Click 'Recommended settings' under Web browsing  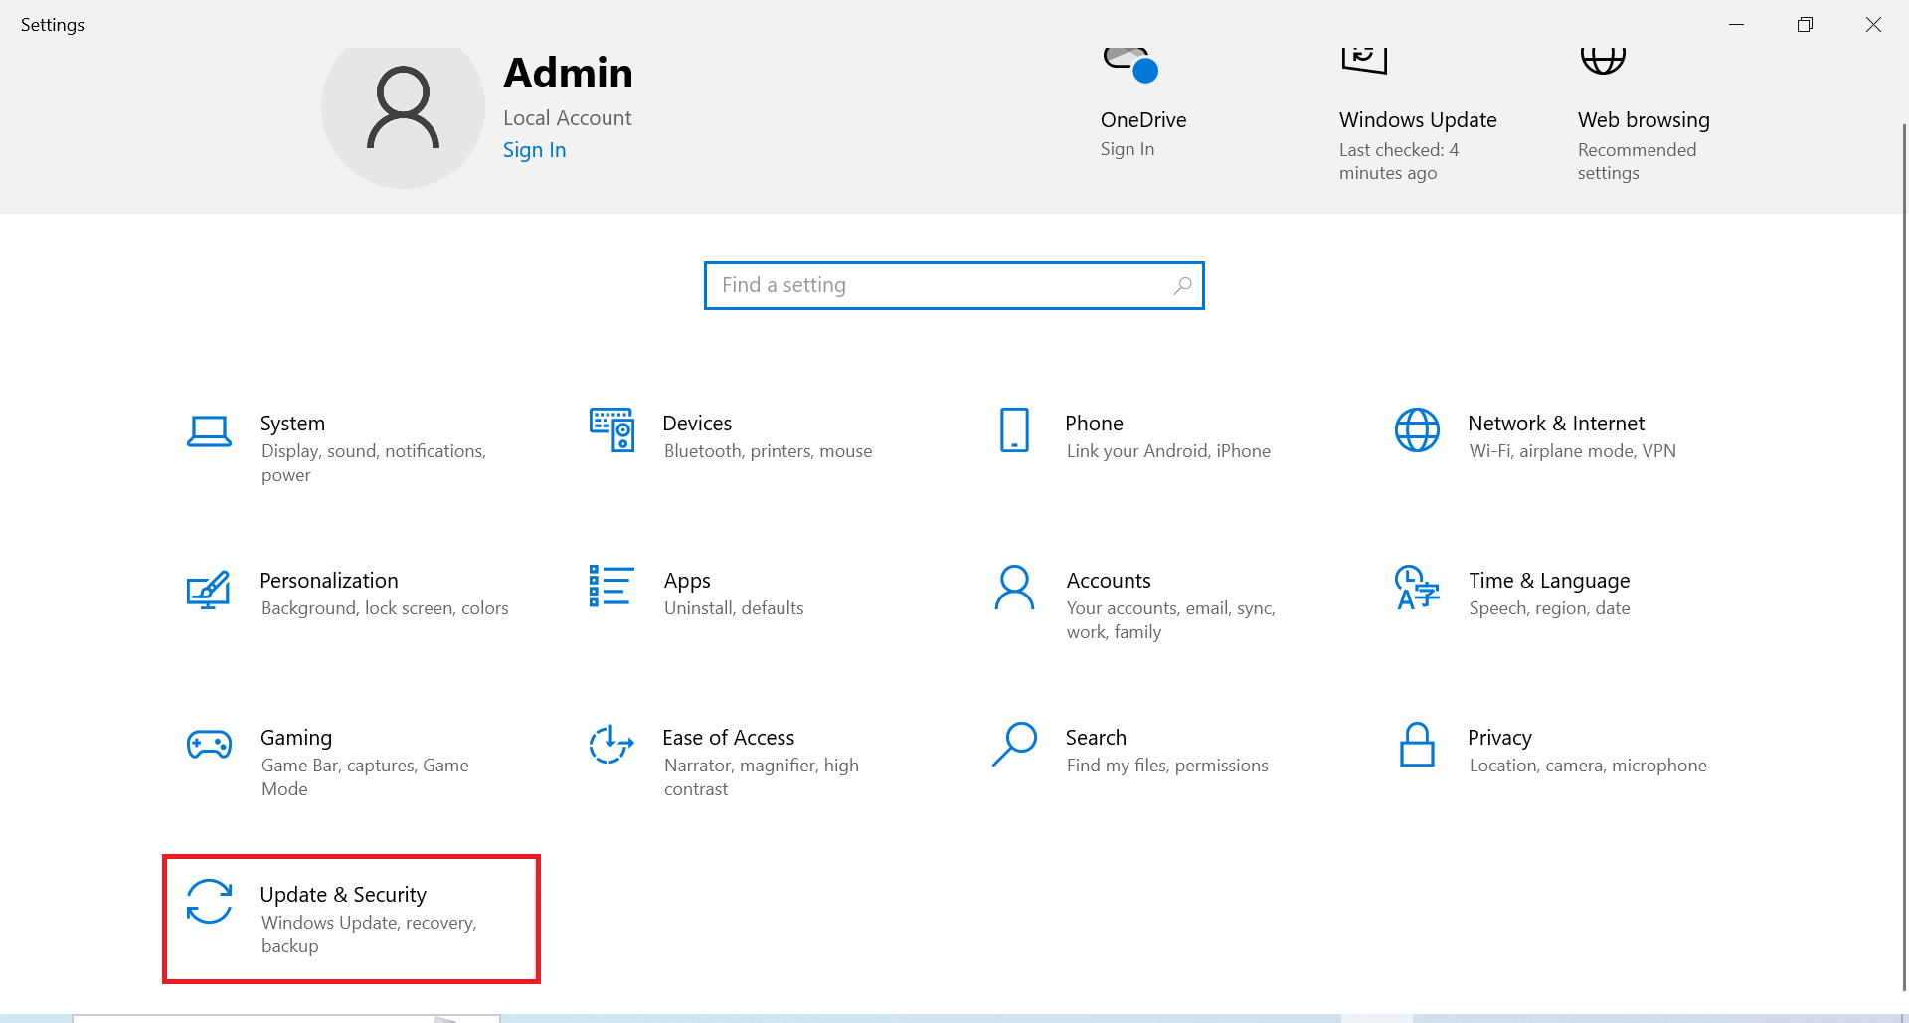coord(1637,161)
